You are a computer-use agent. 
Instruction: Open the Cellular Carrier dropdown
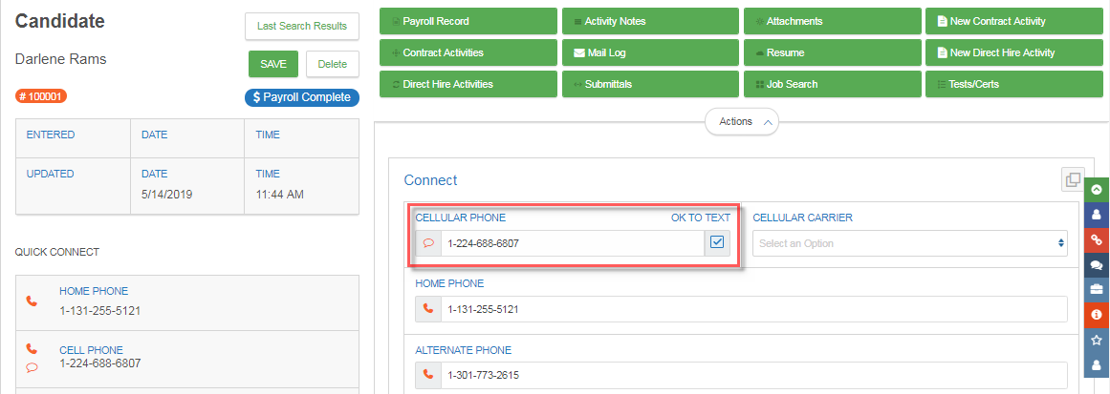[909, 243]
